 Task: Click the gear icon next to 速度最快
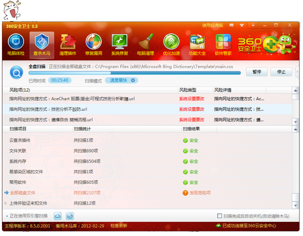[x=133, y=80]
